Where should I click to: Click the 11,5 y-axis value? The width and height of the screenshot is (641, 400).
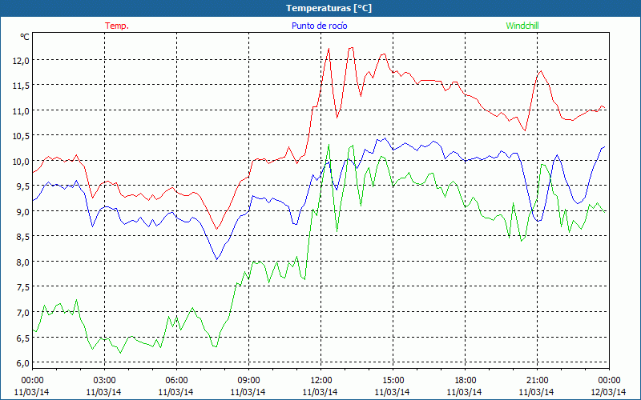(x=22, y=86)
